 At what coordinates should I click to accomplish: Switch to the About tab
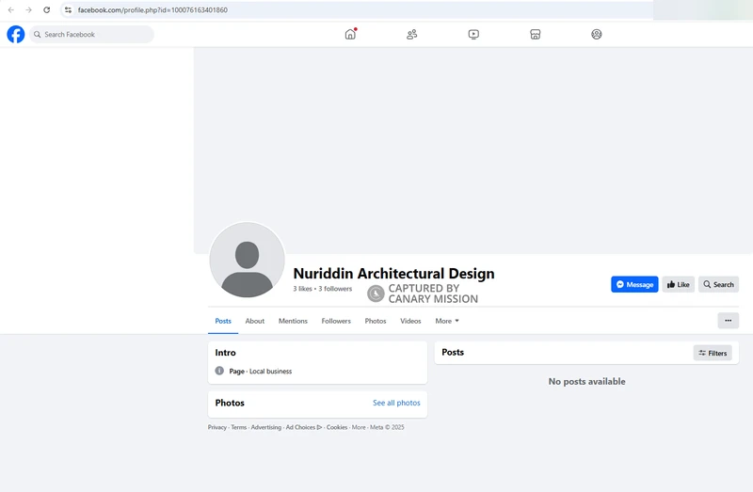pyautogui.click(x=254, y=321)
